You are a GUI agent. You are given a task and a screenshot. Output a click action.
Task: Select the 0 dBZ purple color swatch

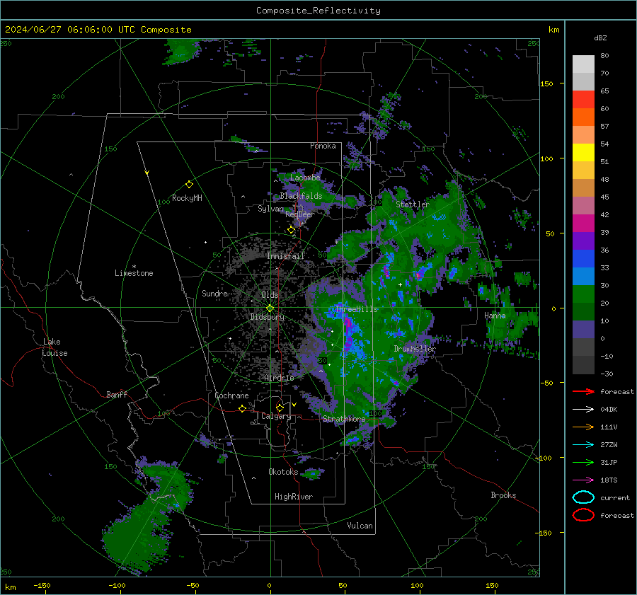click(x=583, y=329)
